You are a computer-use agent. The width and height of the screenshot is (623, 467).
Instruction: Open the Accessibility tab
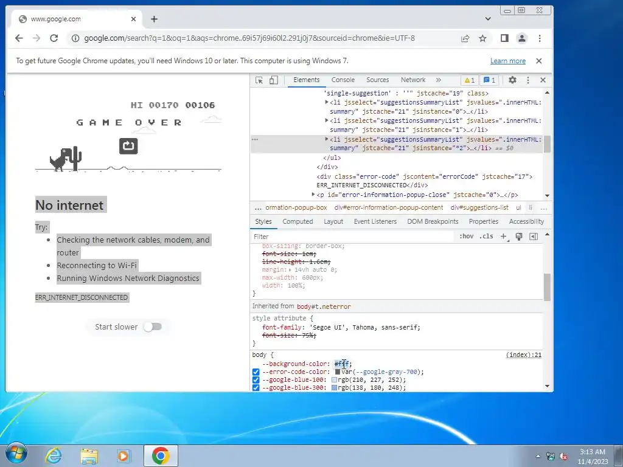tap(526, 221)
